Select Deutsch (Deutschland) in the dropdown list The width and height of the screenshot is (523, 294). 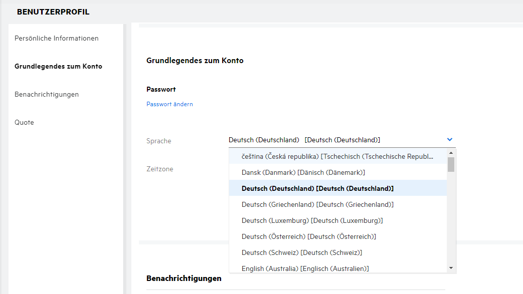pos(317,188)
